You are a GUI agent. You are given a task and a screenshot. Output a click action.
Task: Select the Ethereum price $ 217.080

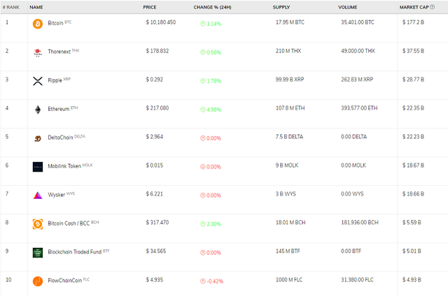pos(157,108)
